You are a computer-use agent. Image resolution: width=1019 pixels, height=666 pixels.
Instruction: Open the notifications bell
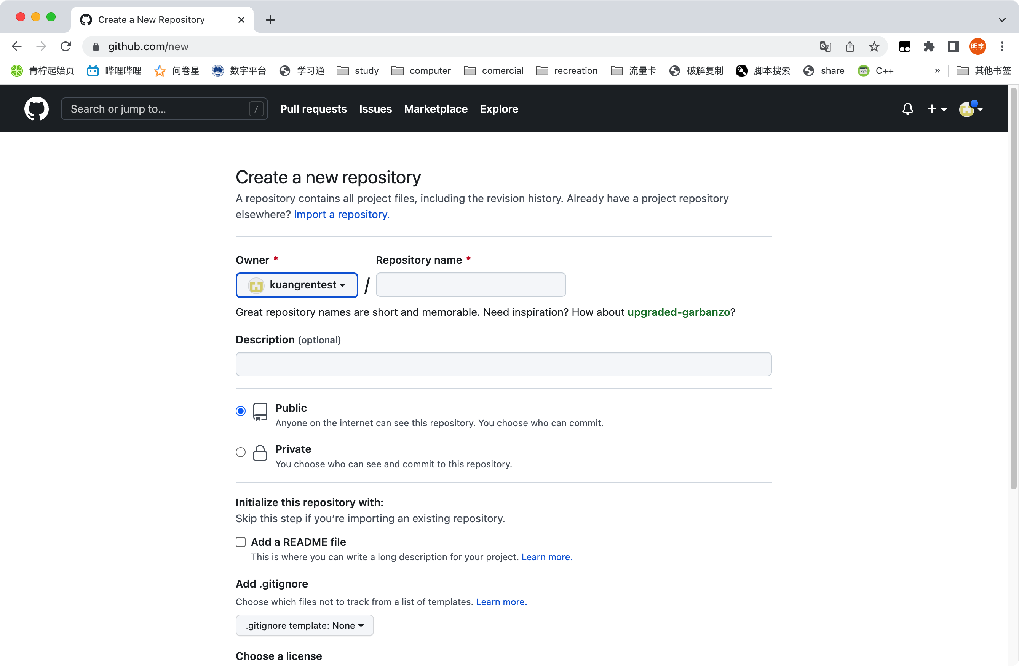(907, 109)
